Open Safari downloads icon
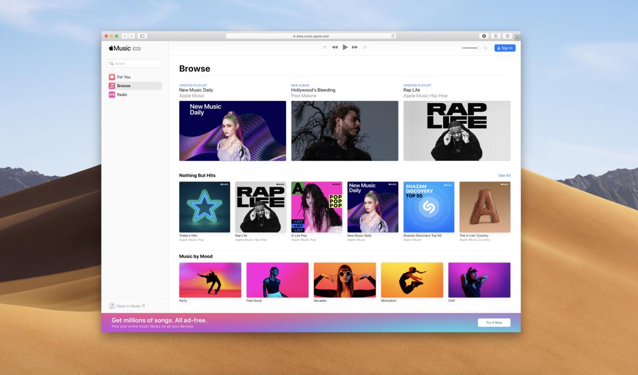Viewport: 638px width, 375px height. pos(484,36)
